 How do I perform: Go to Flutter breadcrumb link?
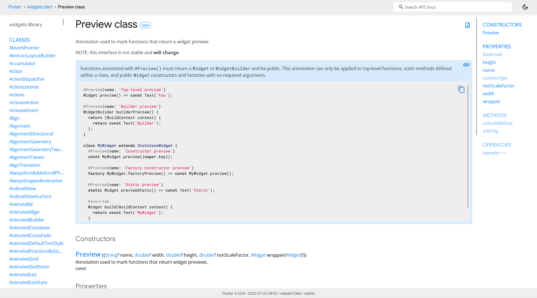click(x=15, y=7)
